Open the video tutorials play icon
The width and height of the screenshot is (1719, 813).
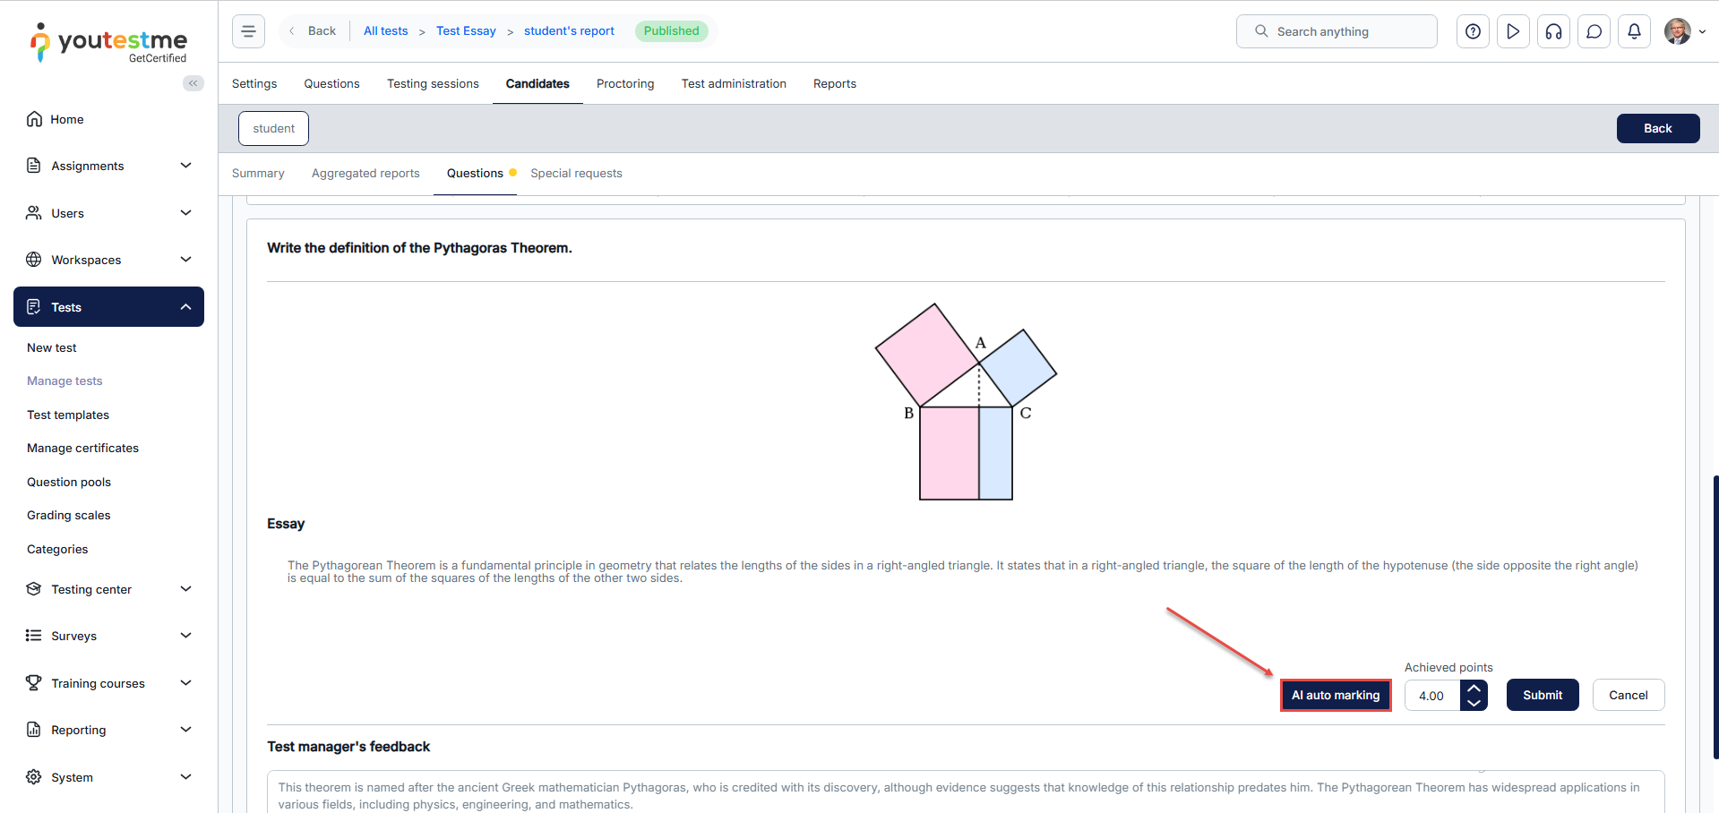pos(1513,31)
